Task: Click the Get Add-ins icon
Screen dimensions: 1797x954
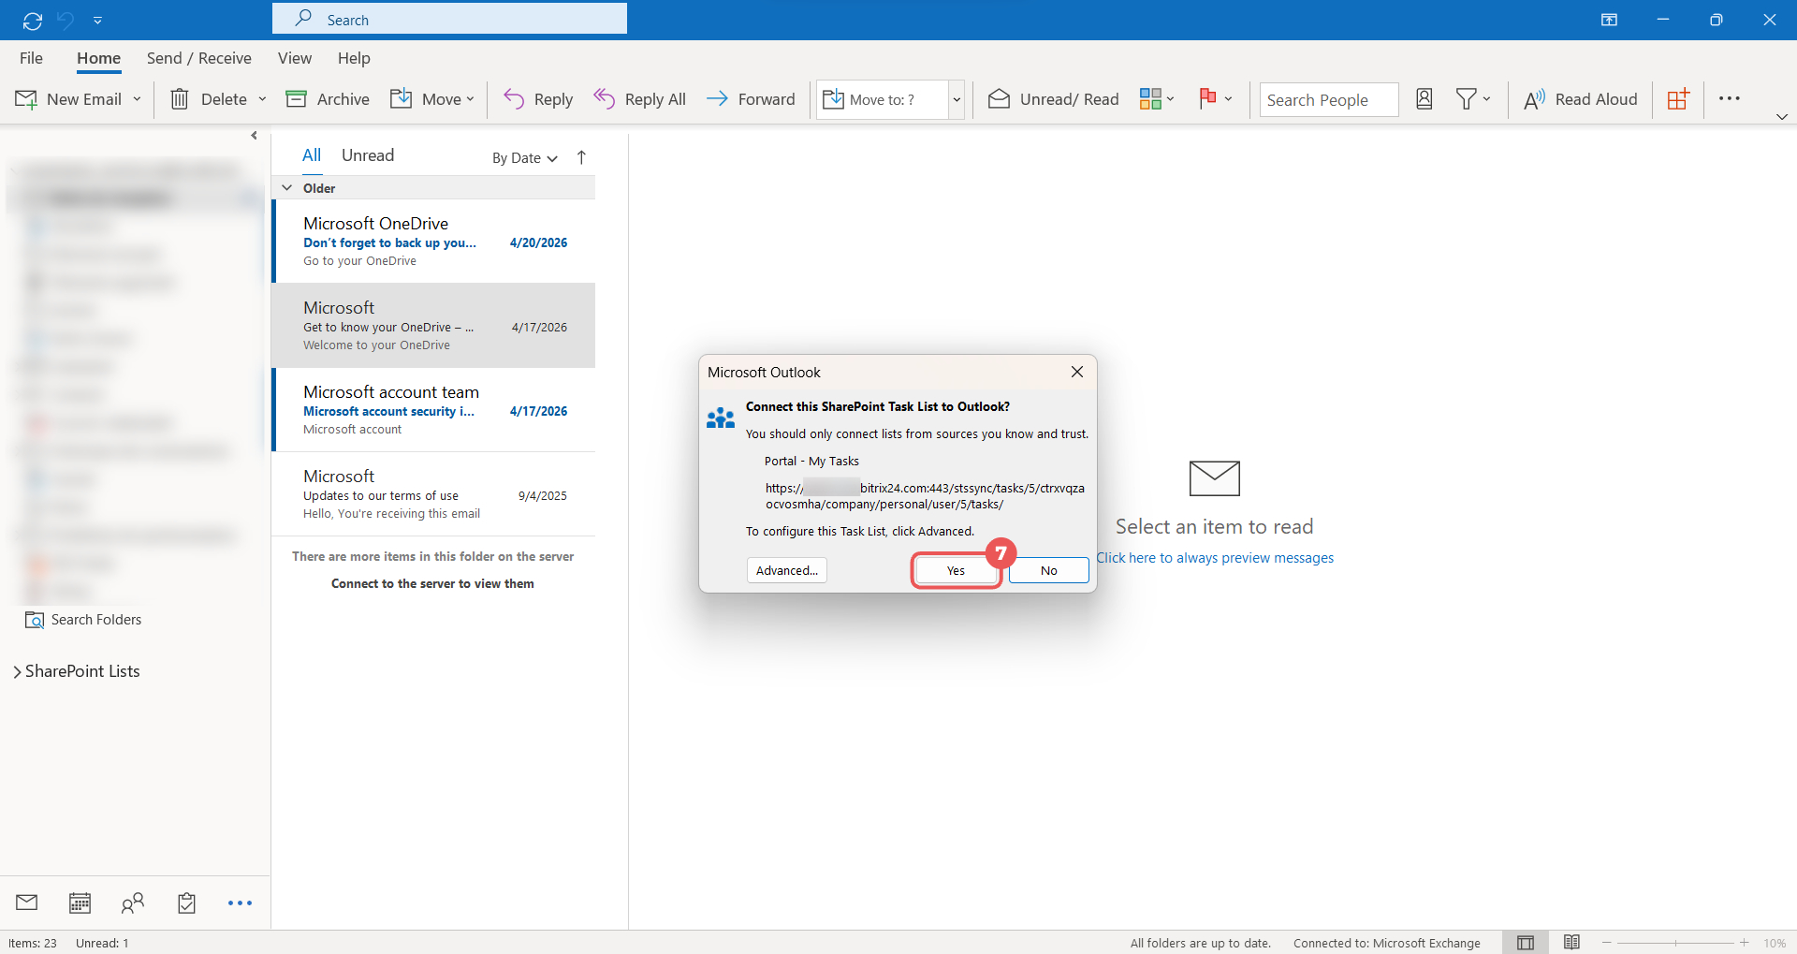Action: pos(1678,99)
